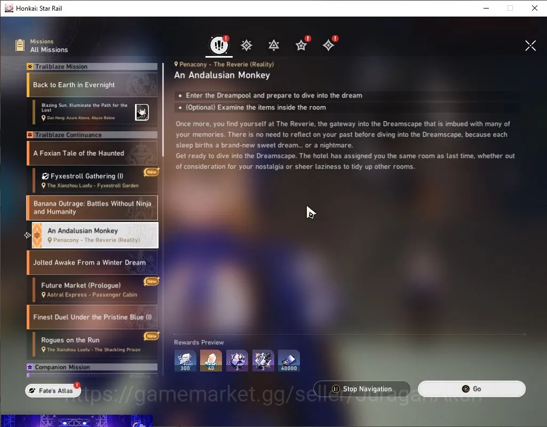Switch to Trailblaze Mission filter icon
The width and height of the screenshot is (547, 427).
[x=247, y=45]
